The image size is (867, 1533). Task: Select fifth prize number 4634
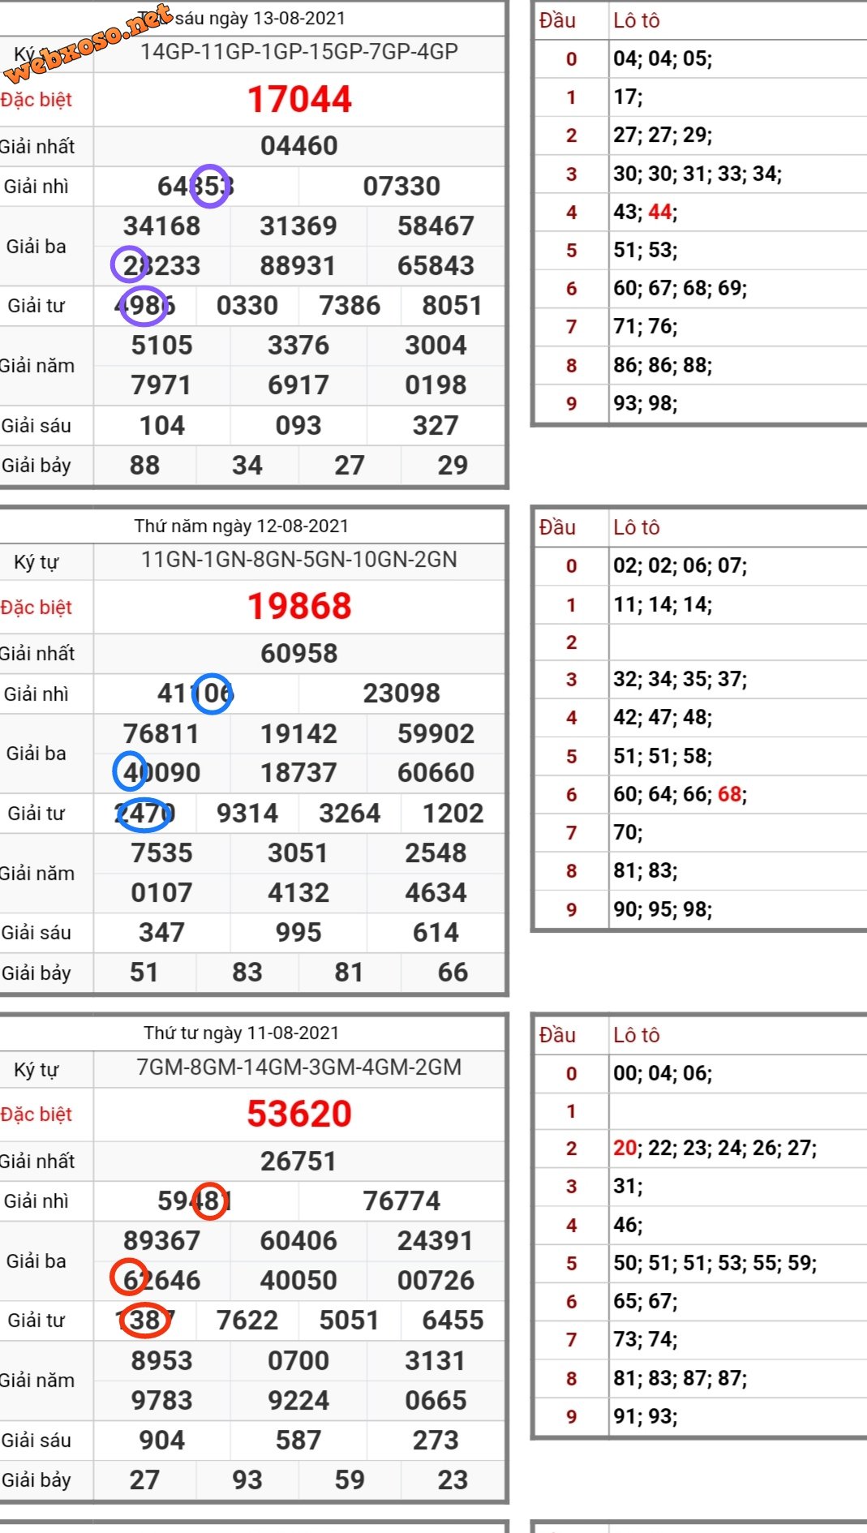pos(436,893)
